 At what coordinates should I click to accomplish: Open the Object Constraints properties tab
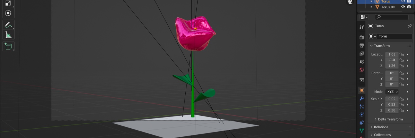(362, 123)
